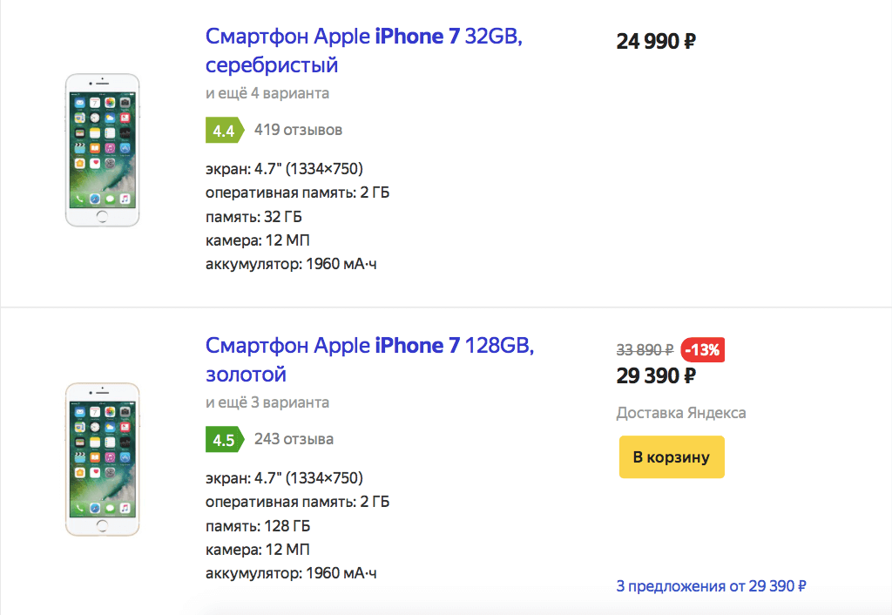Click the 29 390 ₽ discounted price

coord(656,376)
